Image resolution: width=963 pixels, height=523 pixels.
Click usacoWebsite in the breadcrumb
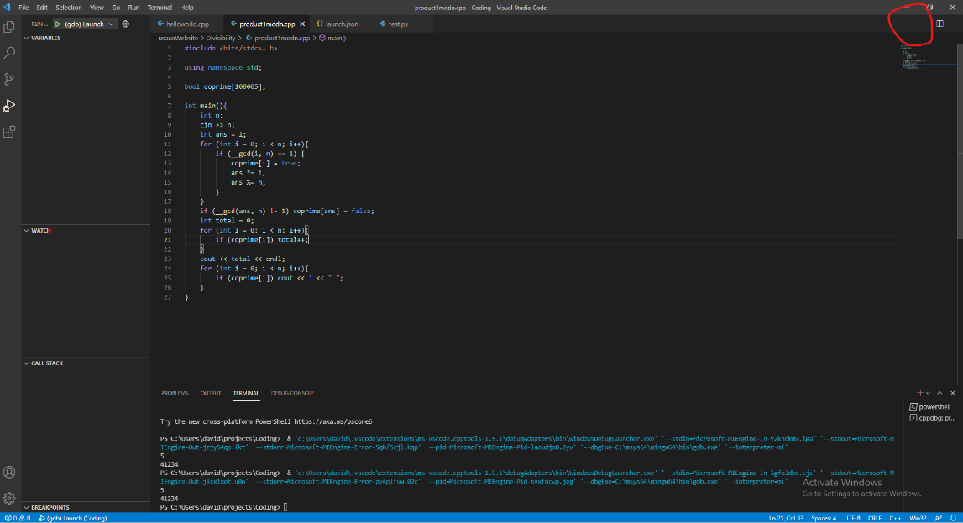pos(178,38)
